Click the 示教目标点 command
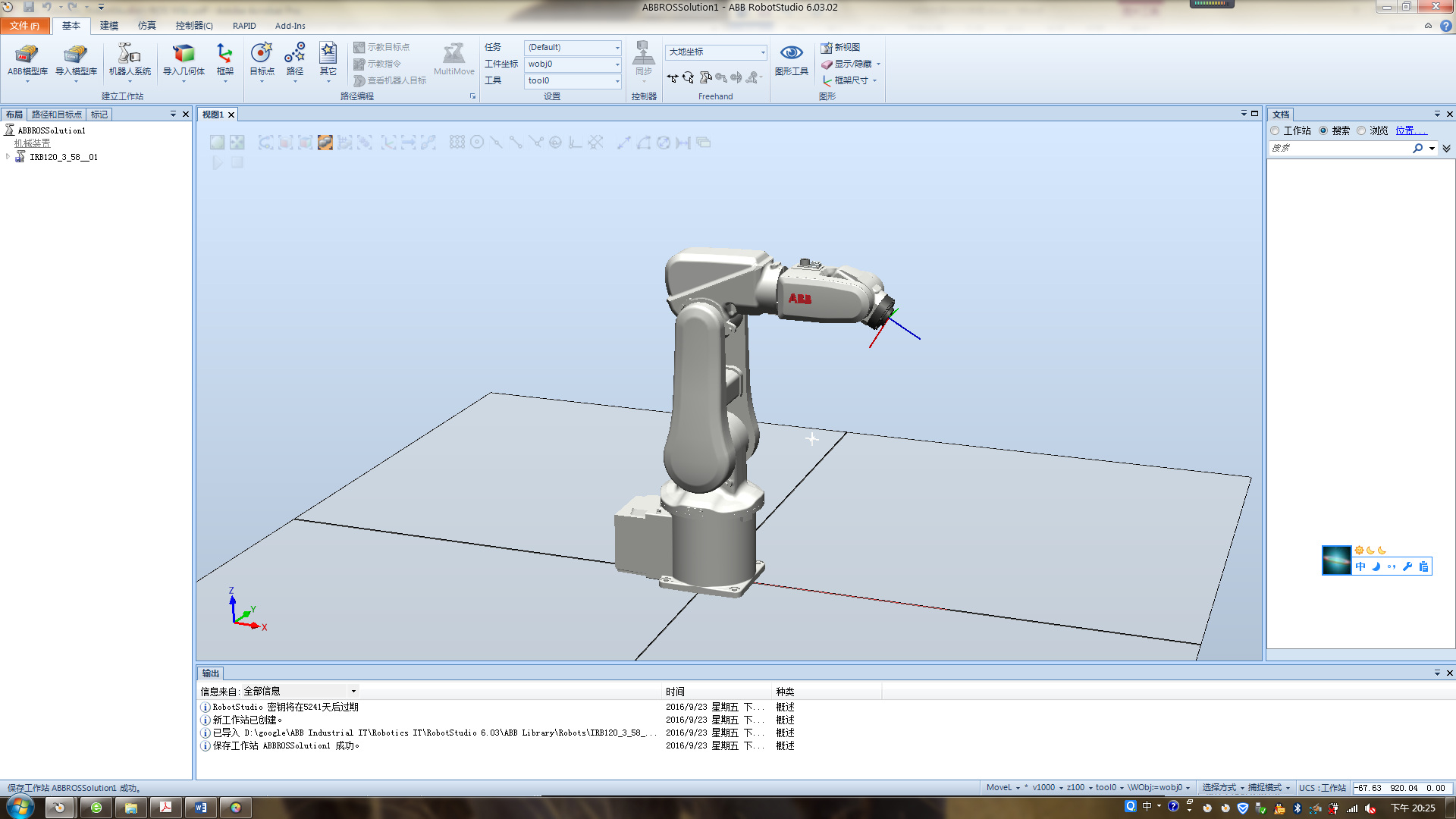The image size is (1456, 819). click(x=381, y=47)
